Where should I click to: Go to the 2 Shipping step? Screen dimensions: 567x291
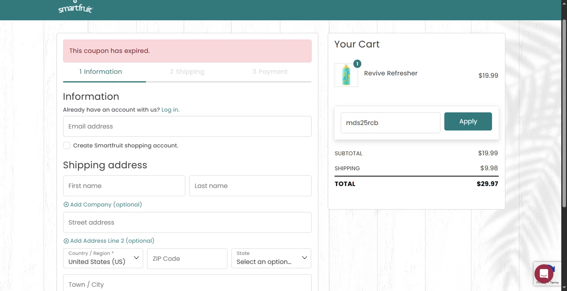(187, 72)
